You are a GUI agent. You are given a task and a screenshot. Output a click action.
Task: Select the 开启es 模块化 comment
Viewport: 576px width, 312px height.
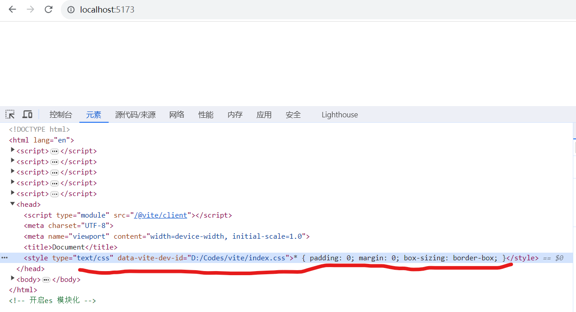click(x=52, y=300)
